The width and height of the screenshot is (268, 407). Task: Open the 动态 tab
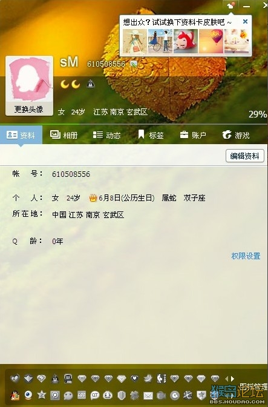(x=107, y=135)
